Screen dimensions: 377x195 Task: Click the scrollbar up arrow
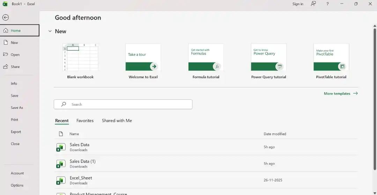tap(375, 26)
